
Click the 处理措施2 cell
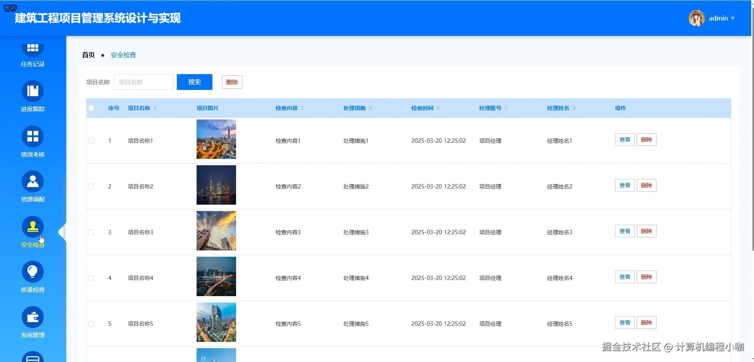click(356, 187)
